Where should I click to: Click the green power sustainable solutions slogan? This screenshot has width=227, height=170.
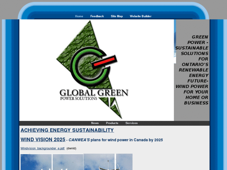192,70
